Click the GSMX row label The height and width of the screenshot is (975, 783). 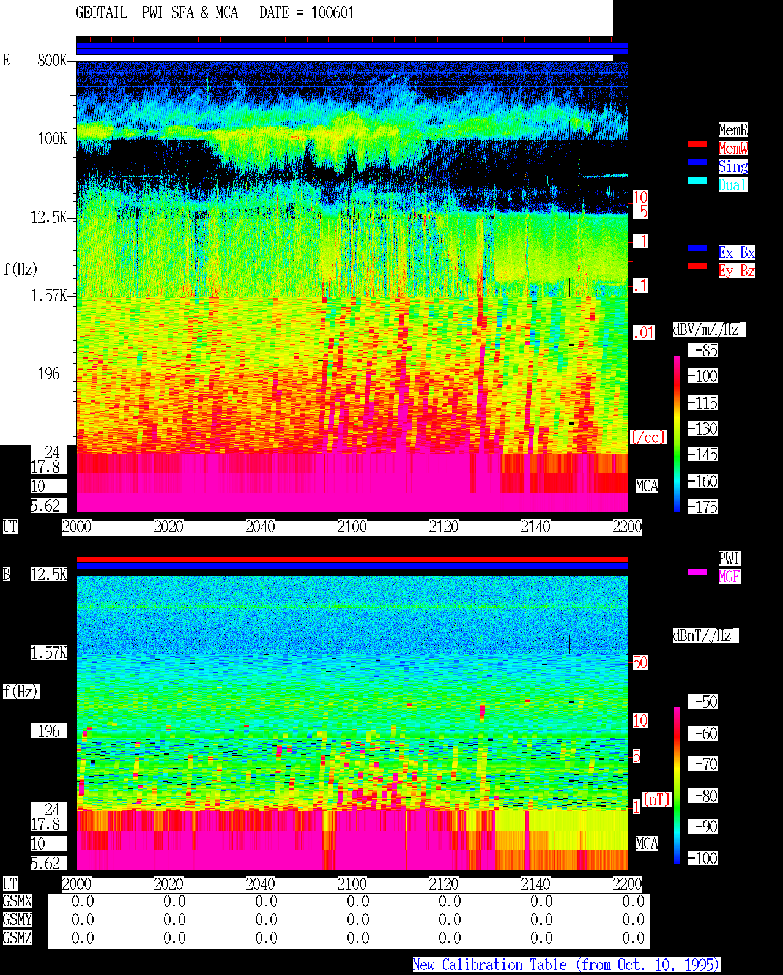coord(17,901)
